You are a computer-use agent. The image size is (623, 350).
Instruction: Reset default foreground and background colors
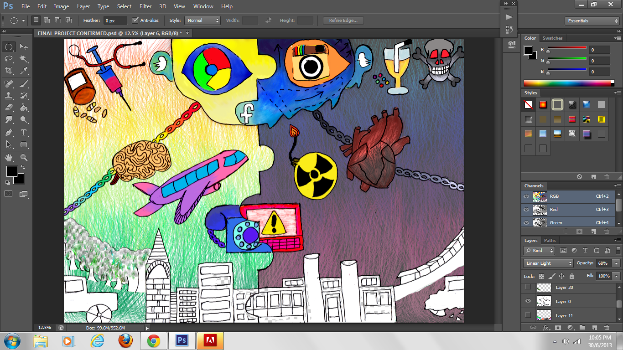coord(8,182)
